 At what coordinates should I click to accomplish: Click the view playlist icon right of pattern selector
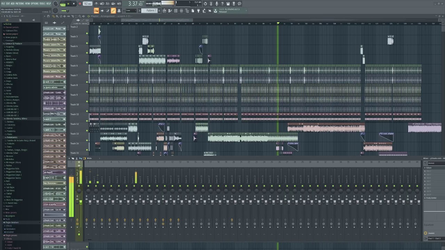[x=164, y=11]
